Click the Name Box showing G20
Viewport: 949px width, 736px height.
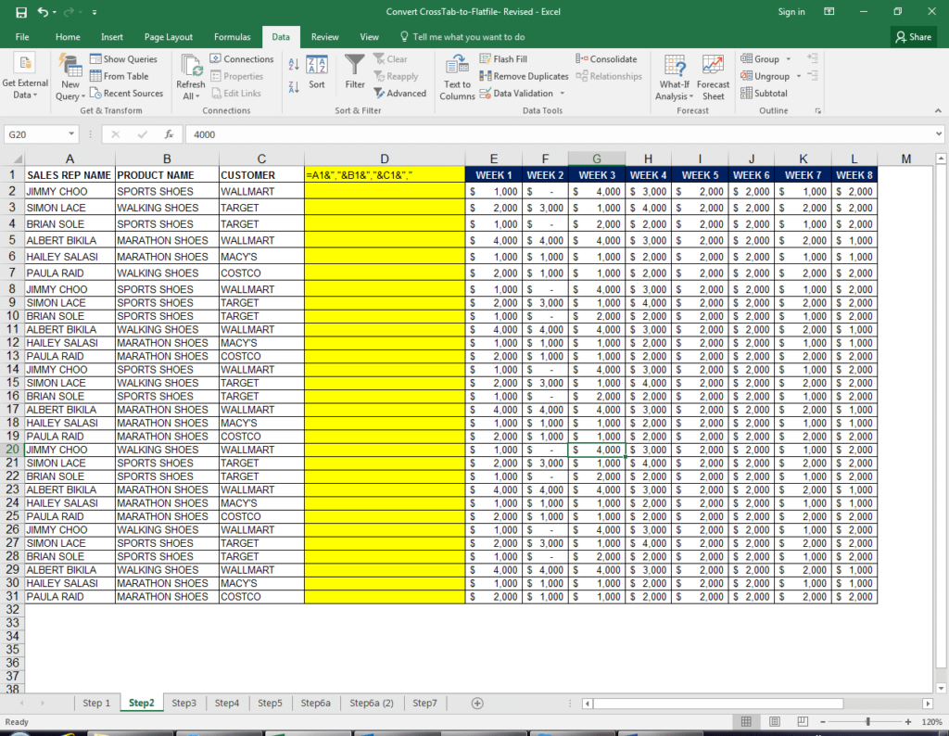[39, 134]
